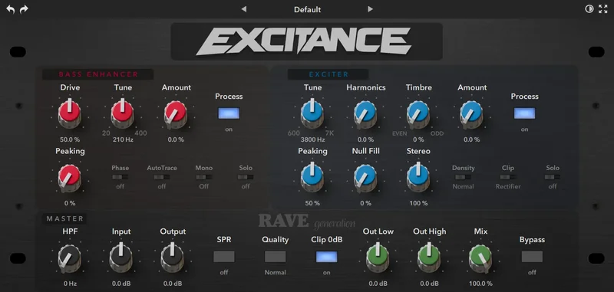
Task: Click the 0 Hz HPF value
Action: (x=70, y=284)
